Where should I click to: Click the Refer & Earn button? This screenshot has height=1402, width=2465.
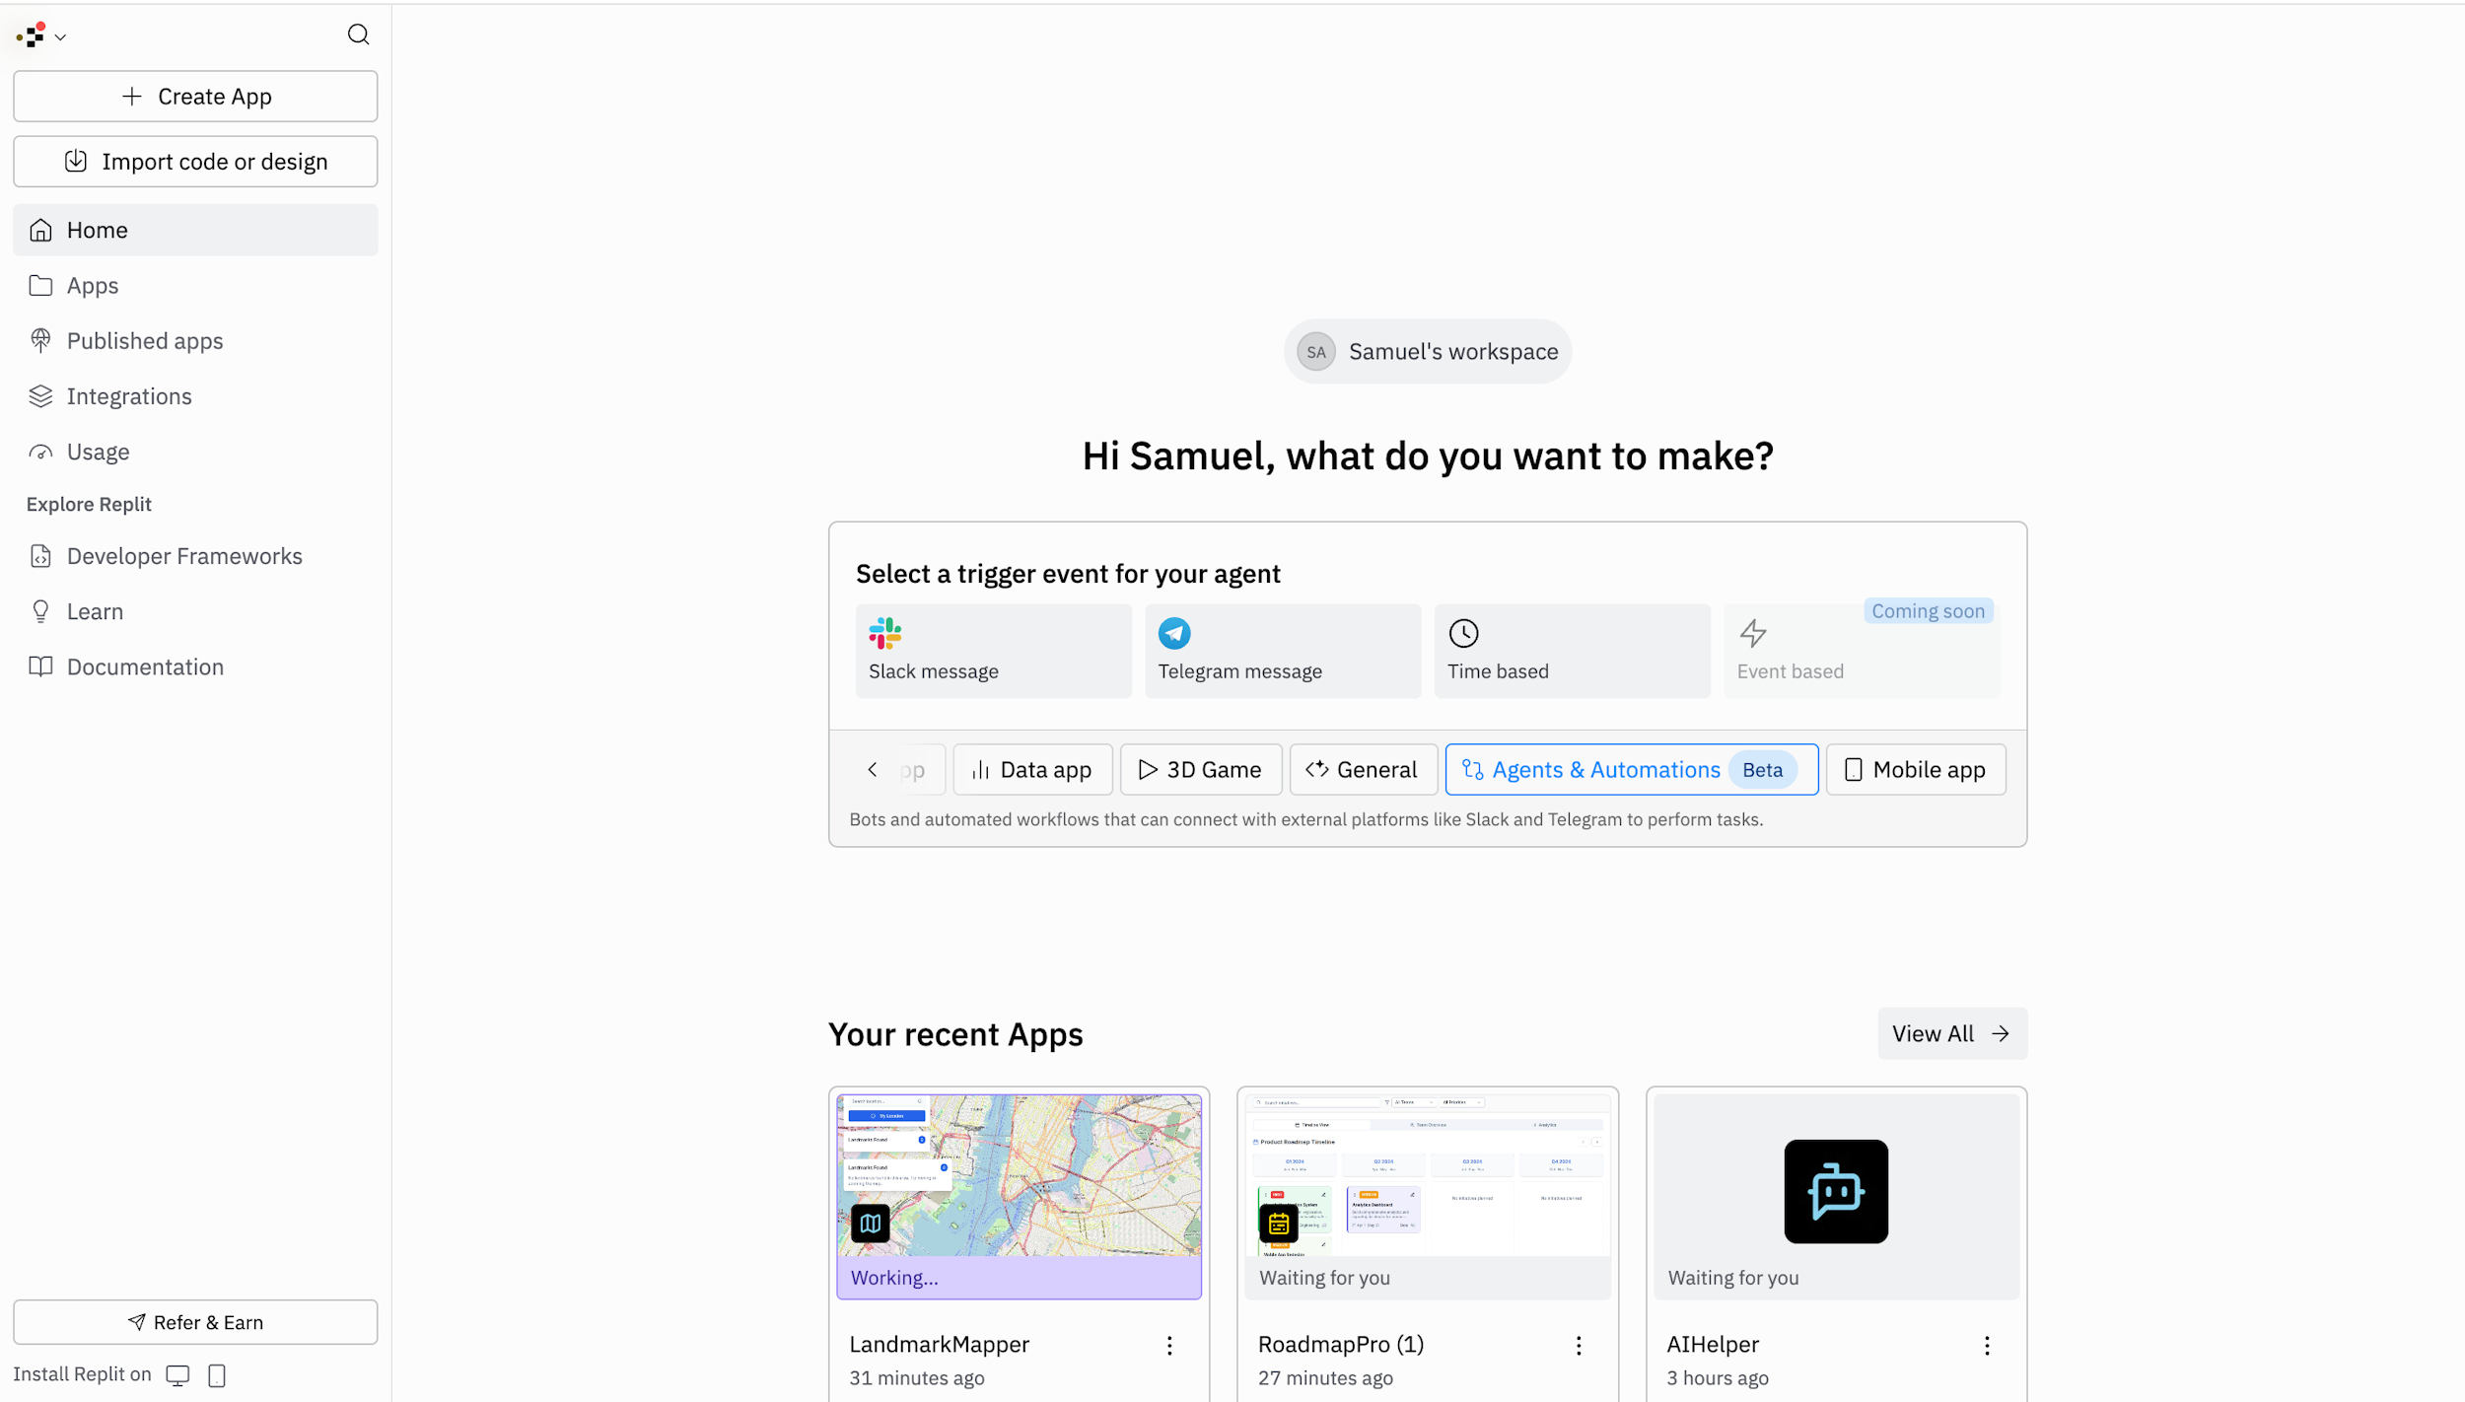(194, 1322)
